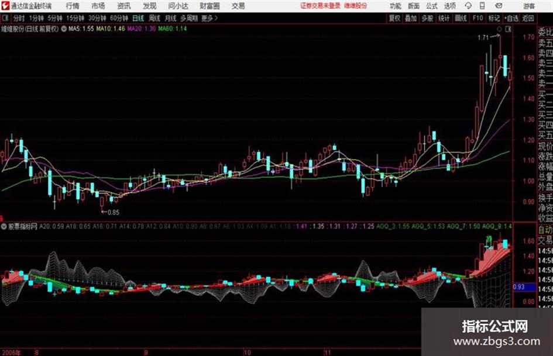Click the 返回 back button

click(528, 18)
